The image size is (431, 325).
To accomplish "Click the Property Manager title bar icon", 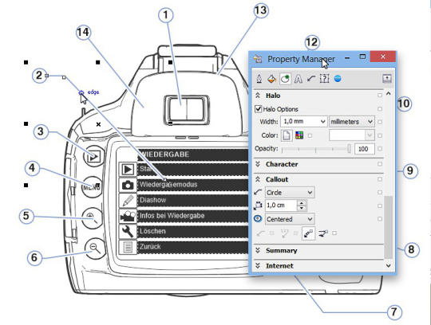I will (x=258, y=59).
